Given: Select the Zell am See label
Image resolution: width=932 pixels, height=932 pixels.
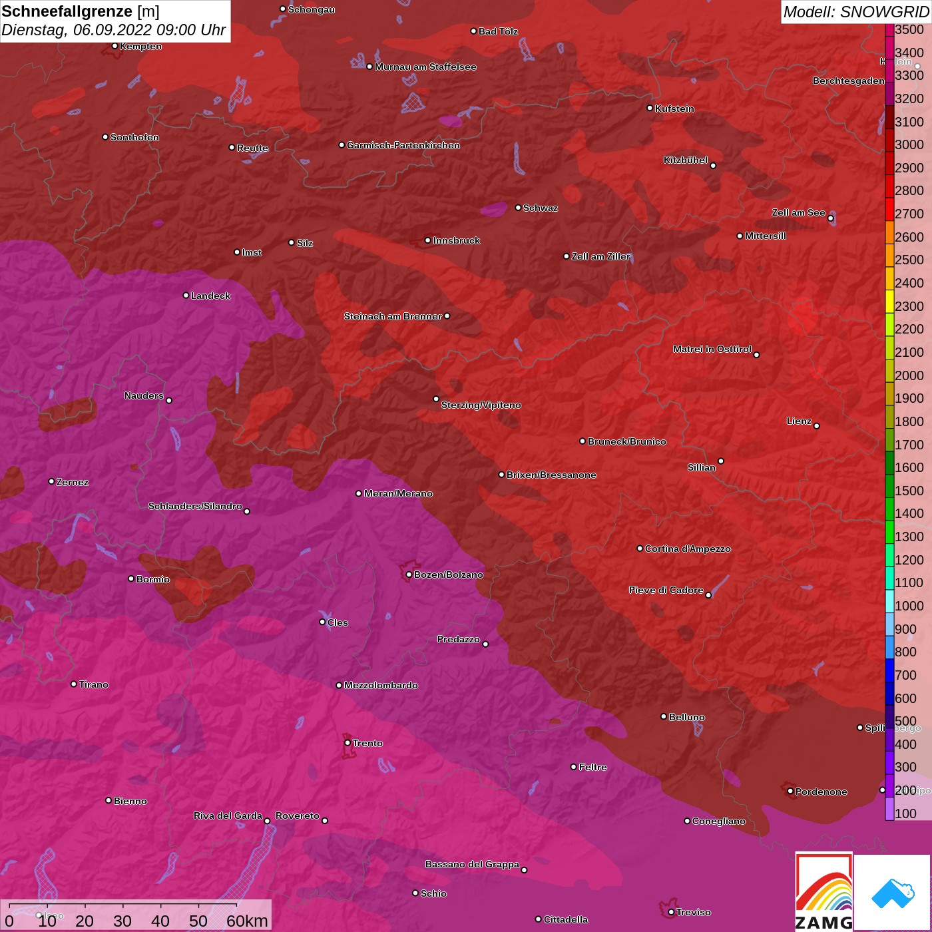Looking at the screenshot, I should point(798,212).
